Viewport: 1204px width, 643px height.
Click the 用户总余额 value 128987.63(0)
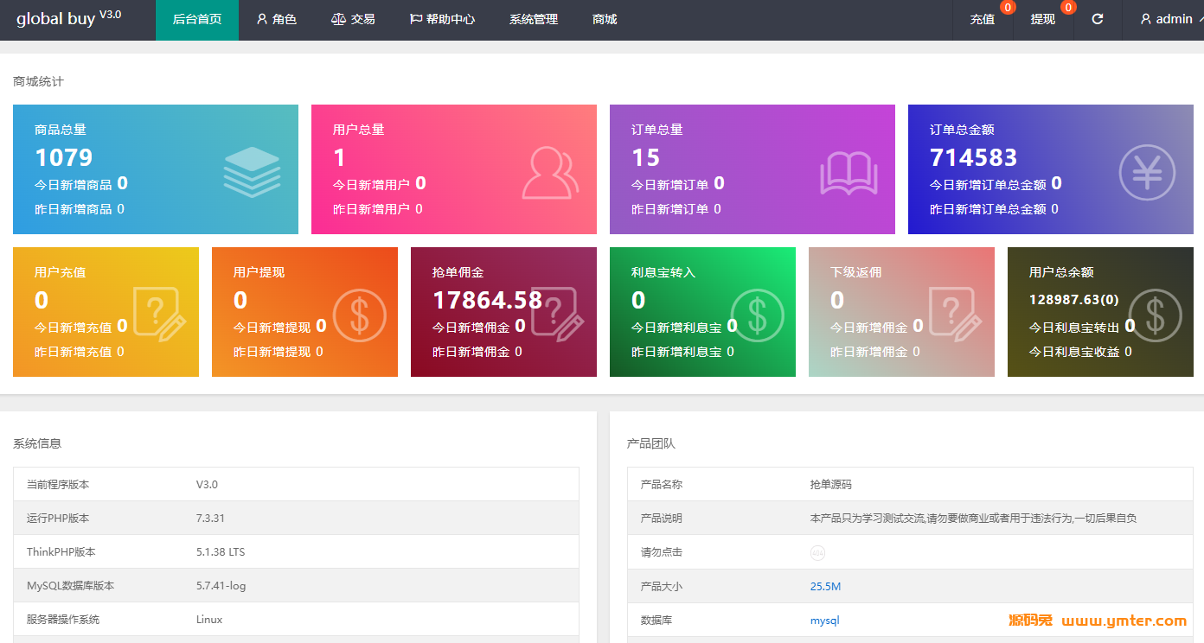click(1073, 300)
